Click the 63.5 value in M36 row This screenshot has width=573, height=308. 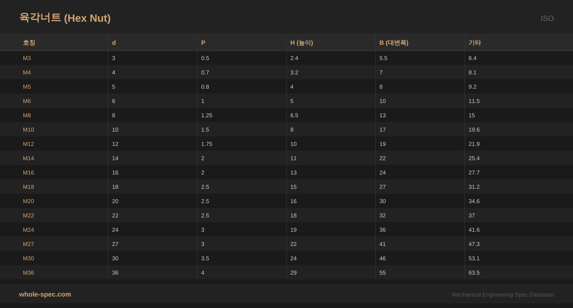pyautogui.click(x=474, y=273)
